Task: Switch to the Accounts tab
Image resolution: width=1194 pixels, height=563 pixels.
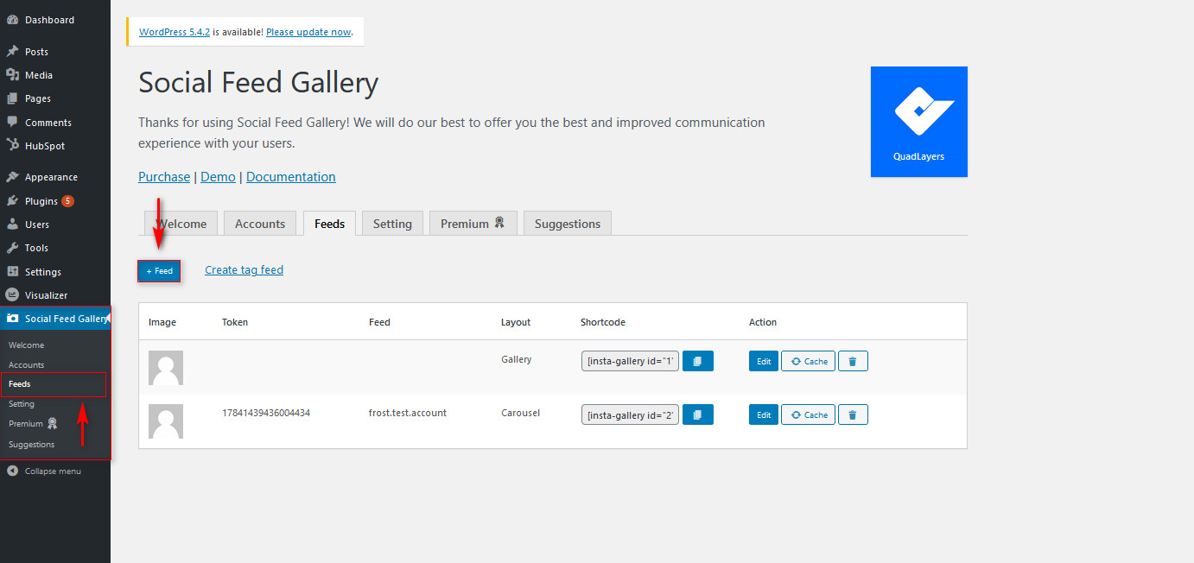Action: pyautogui.click(x=260, y=224)
